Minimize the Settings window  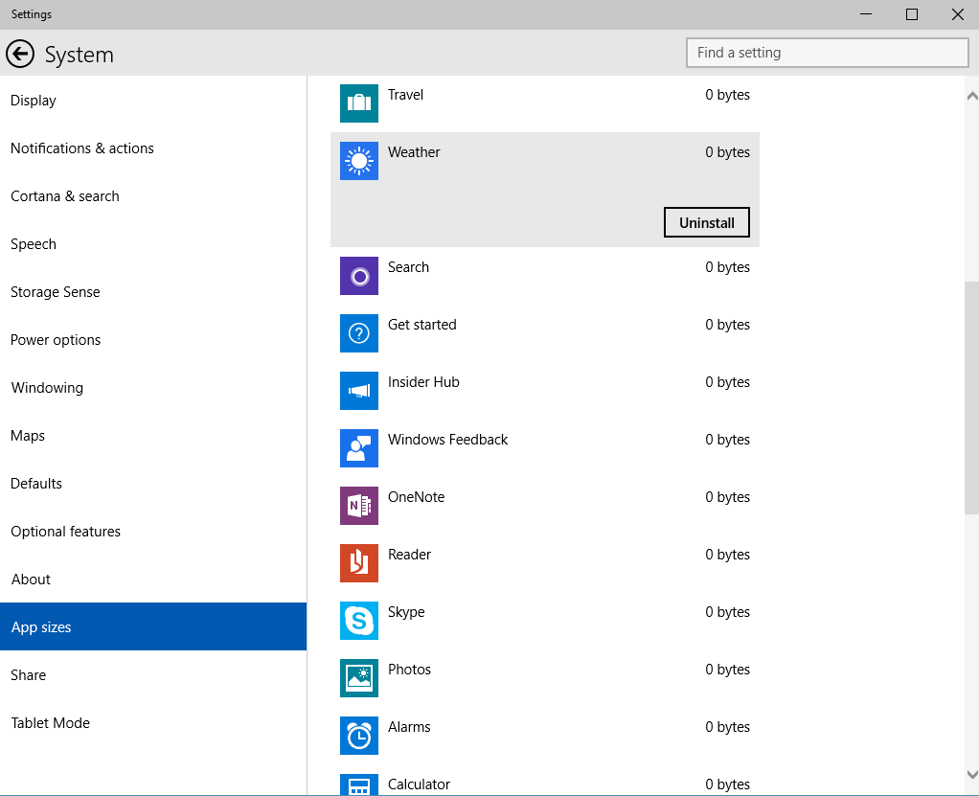pyautogui.click(x=866, y=14)
